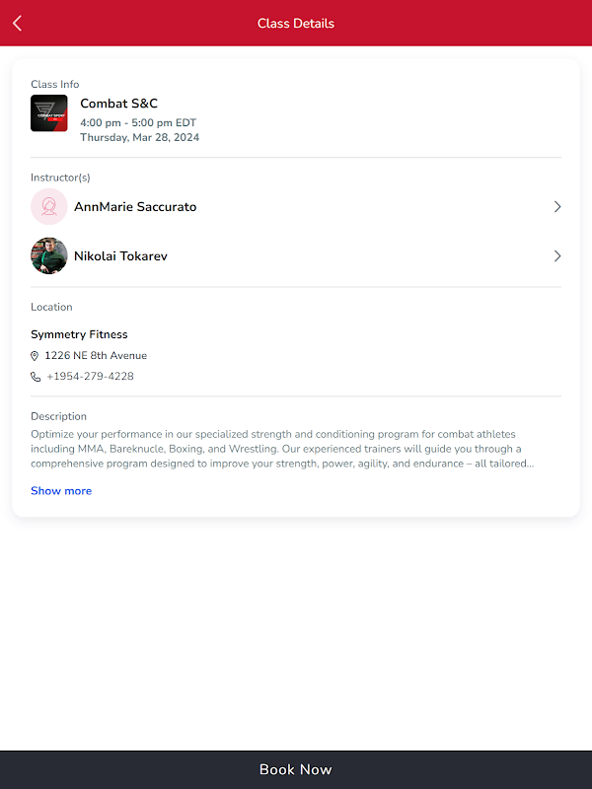The height and width of the screenshot is (789, 592).
Task: Click the map pin location icon
Action: point(35,356)
